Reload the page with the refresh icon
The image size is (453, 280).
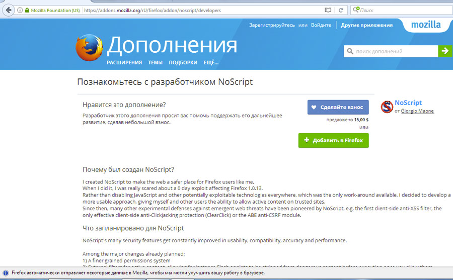[x=341, y=11]
